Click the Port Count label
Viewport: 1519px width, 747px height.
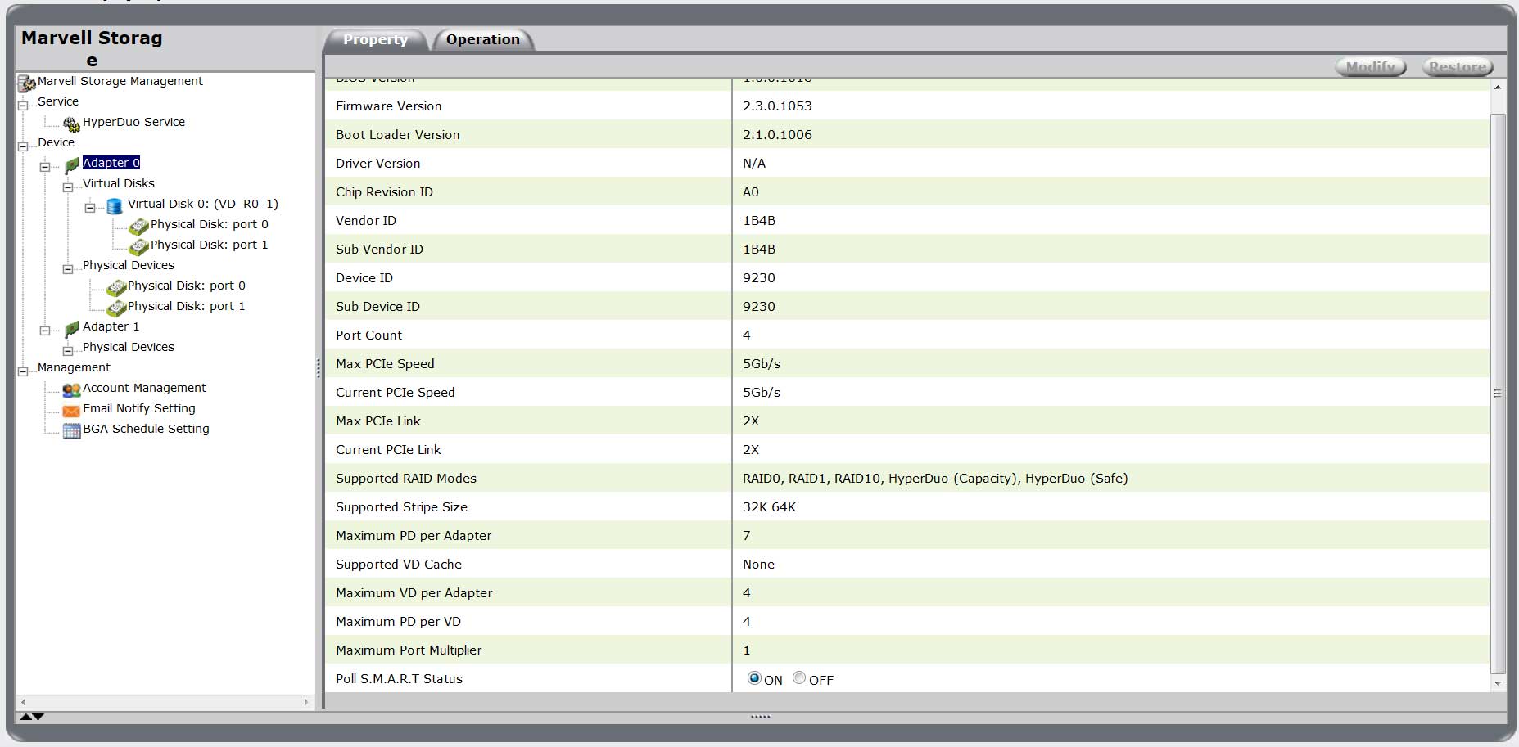point(368,335)
